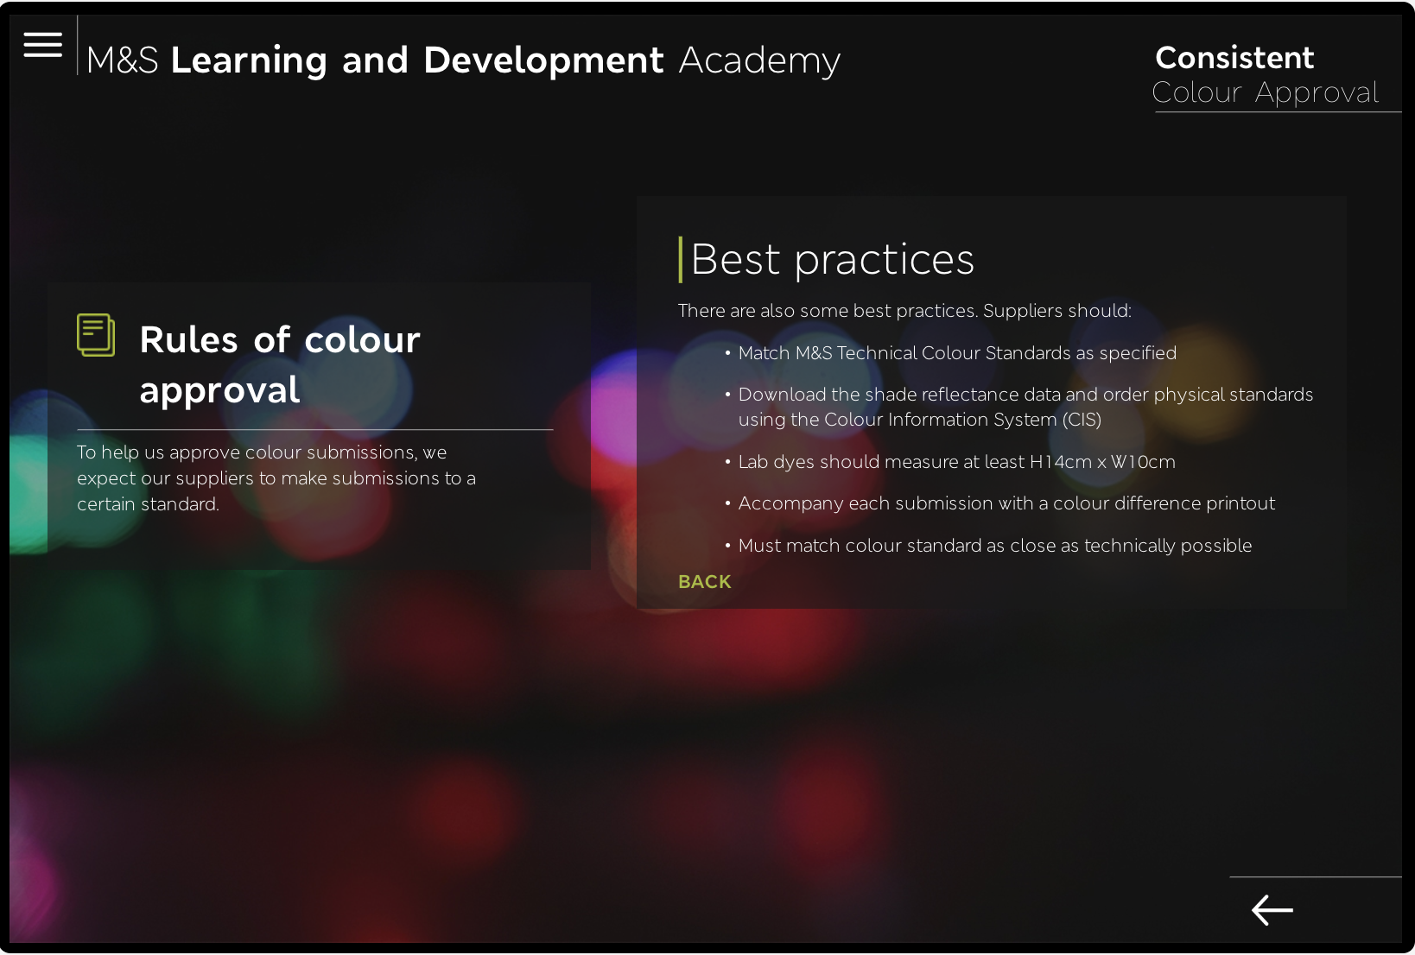Select the Lab dyes measurement bullet

point(956,462)
